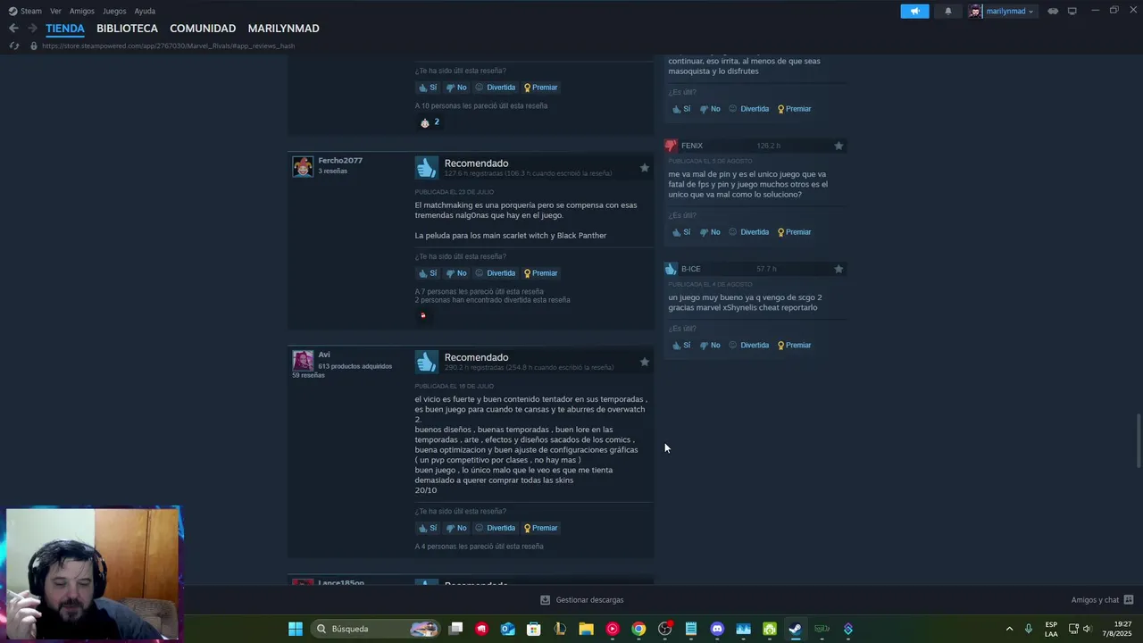Open Fercho2077's user profile link
The height and width of the screenshot is (643, 1143).
coord(340,161)
